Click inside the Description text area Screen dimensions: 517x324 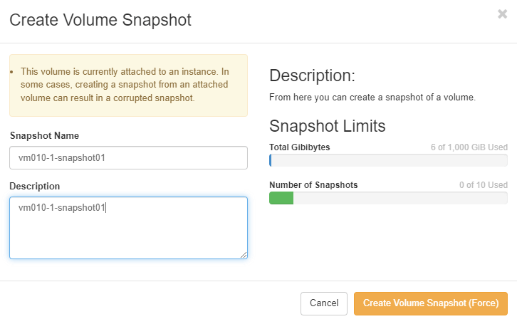coord(128,228)
